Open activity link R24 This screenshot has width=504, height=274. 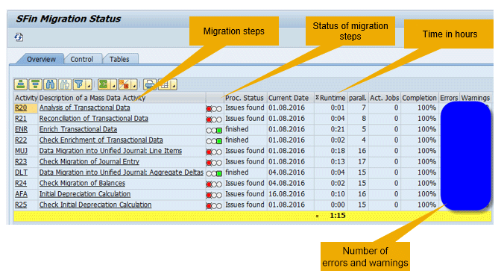coord(21,183)
